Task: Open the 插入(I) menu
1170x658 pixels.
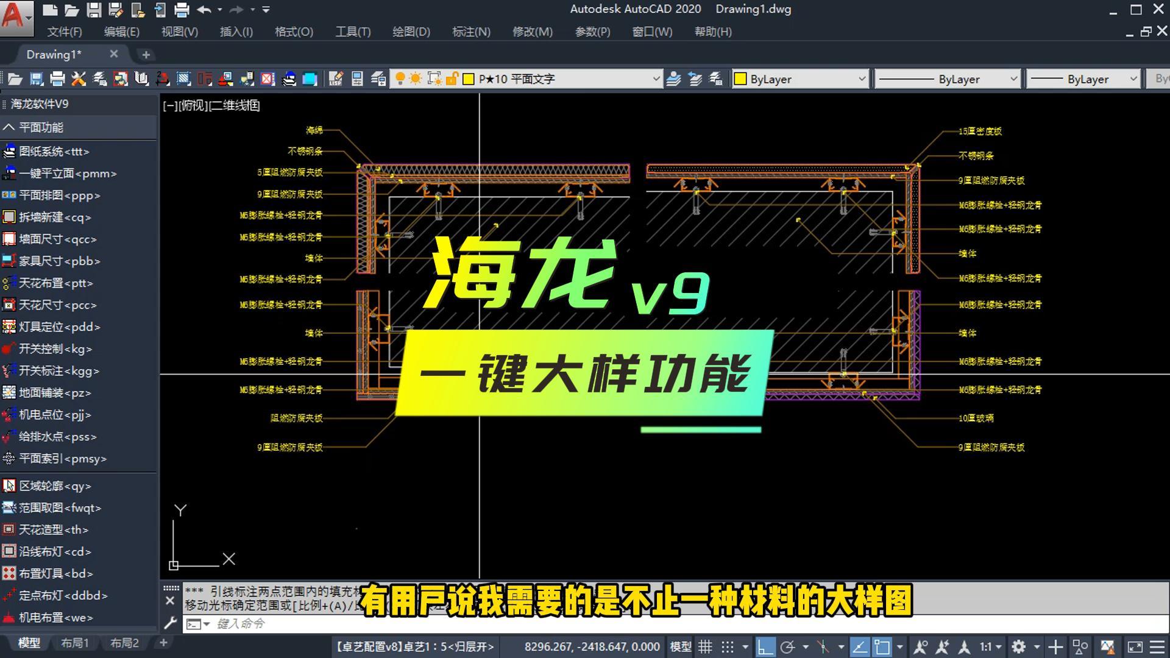Action: (236, 32)
